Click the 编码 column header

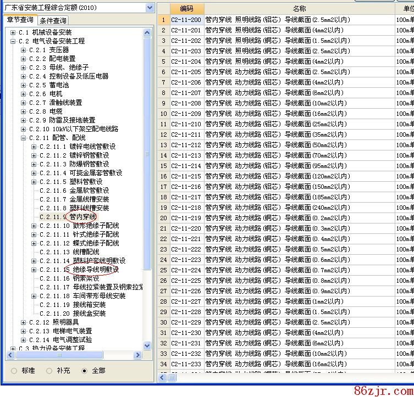pyautogui.click(x=186, y=9)
